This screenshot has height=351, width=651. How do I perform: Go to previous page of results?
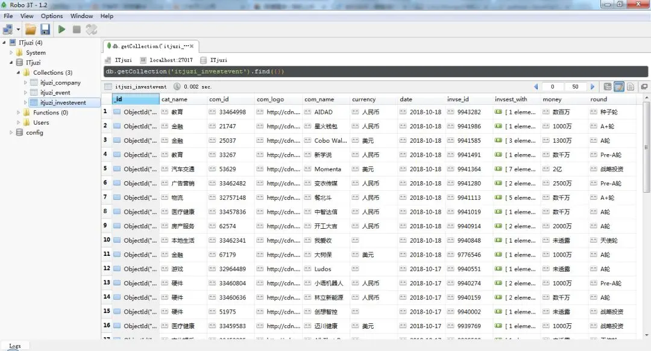[x=536, y=87]
